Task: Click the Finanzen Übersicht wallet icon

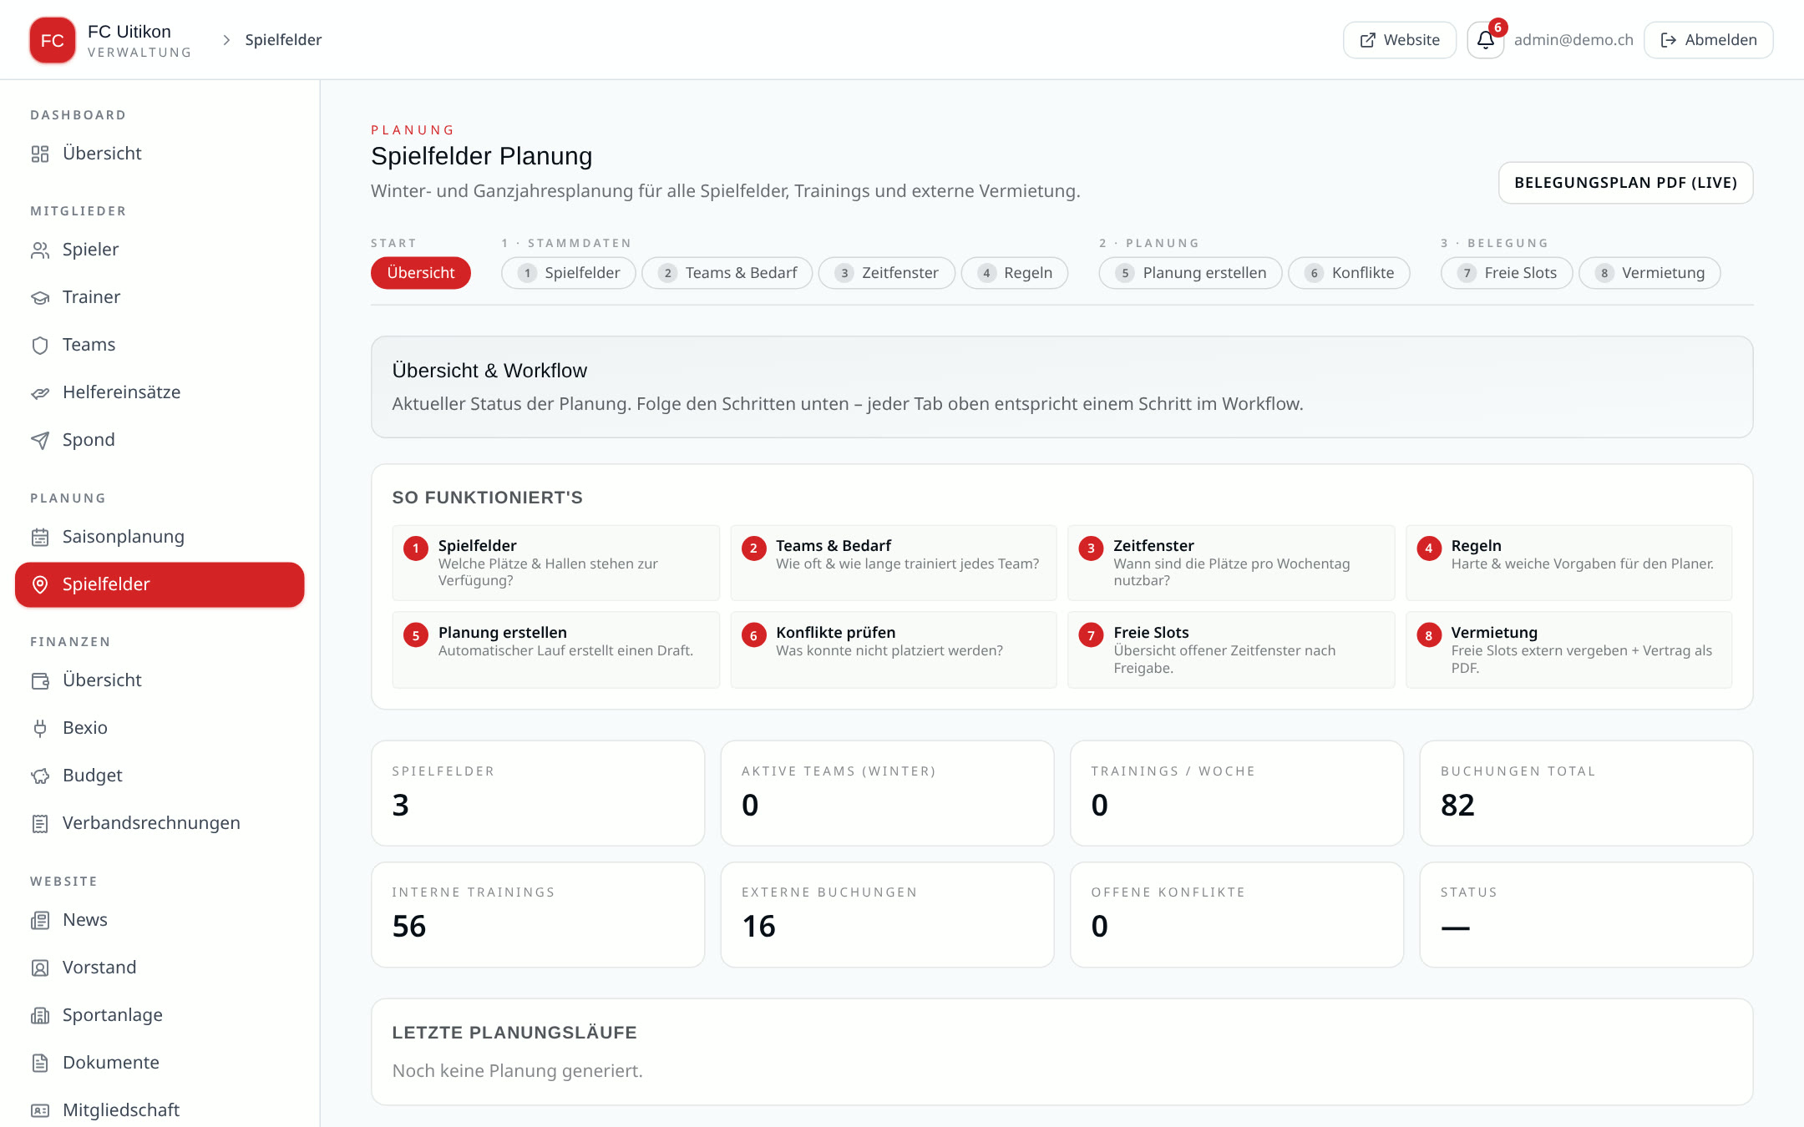Action: (x=40, y=680)
